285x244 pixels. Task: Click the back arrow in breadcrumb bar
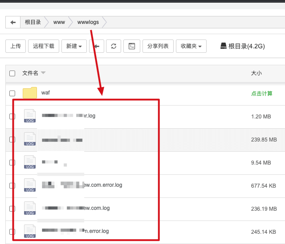(x=13, y=22)
